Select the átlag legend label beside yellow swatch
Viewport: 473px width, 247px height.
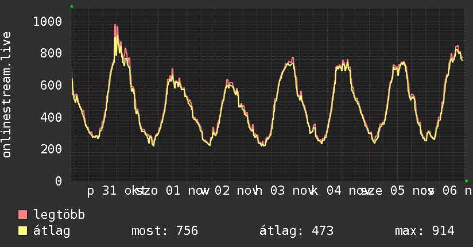52,231
